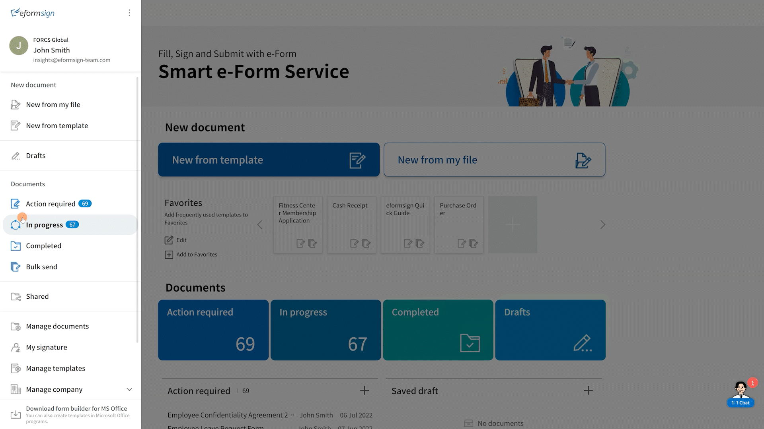Open the 1:1 Chat widget

pos(741,395)
